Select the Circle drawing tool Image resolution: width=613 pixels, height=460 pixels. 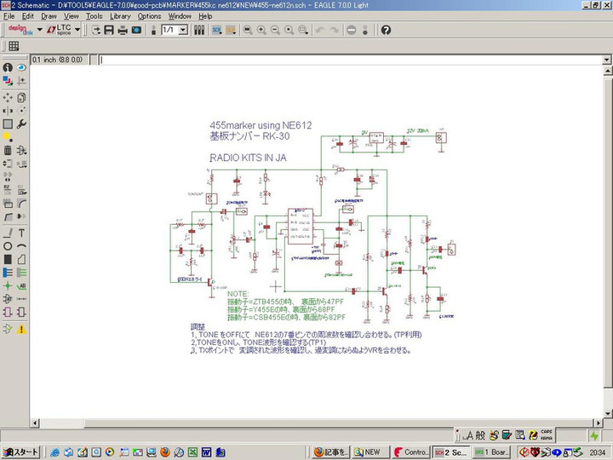tap(8, 246)
